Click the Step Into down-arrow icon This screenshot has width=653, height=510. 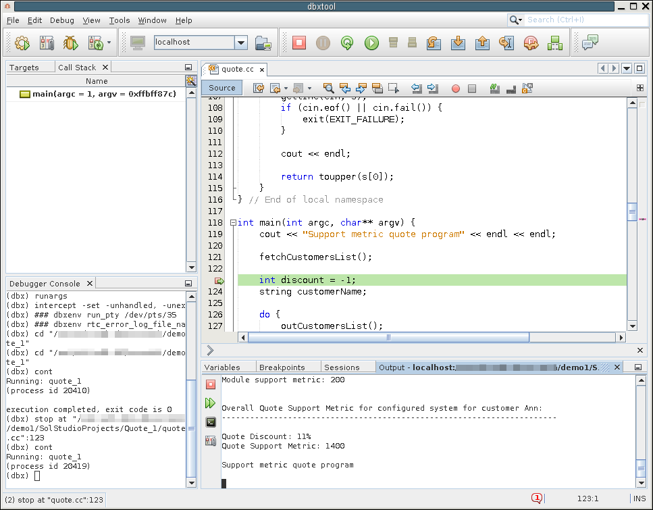pyautogui.click(x=458, y=43)
